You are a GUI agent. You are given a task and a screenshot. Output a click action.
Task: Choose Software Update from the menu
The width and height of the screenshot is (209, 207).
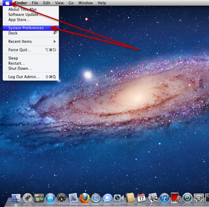(x=25, y=14)
